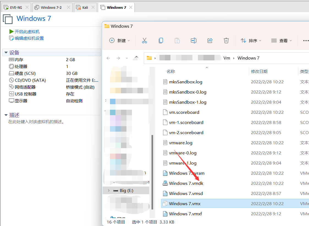Open the 查看 (View) dropdown
Screen dimensions: 309x226
coord(282,41)
